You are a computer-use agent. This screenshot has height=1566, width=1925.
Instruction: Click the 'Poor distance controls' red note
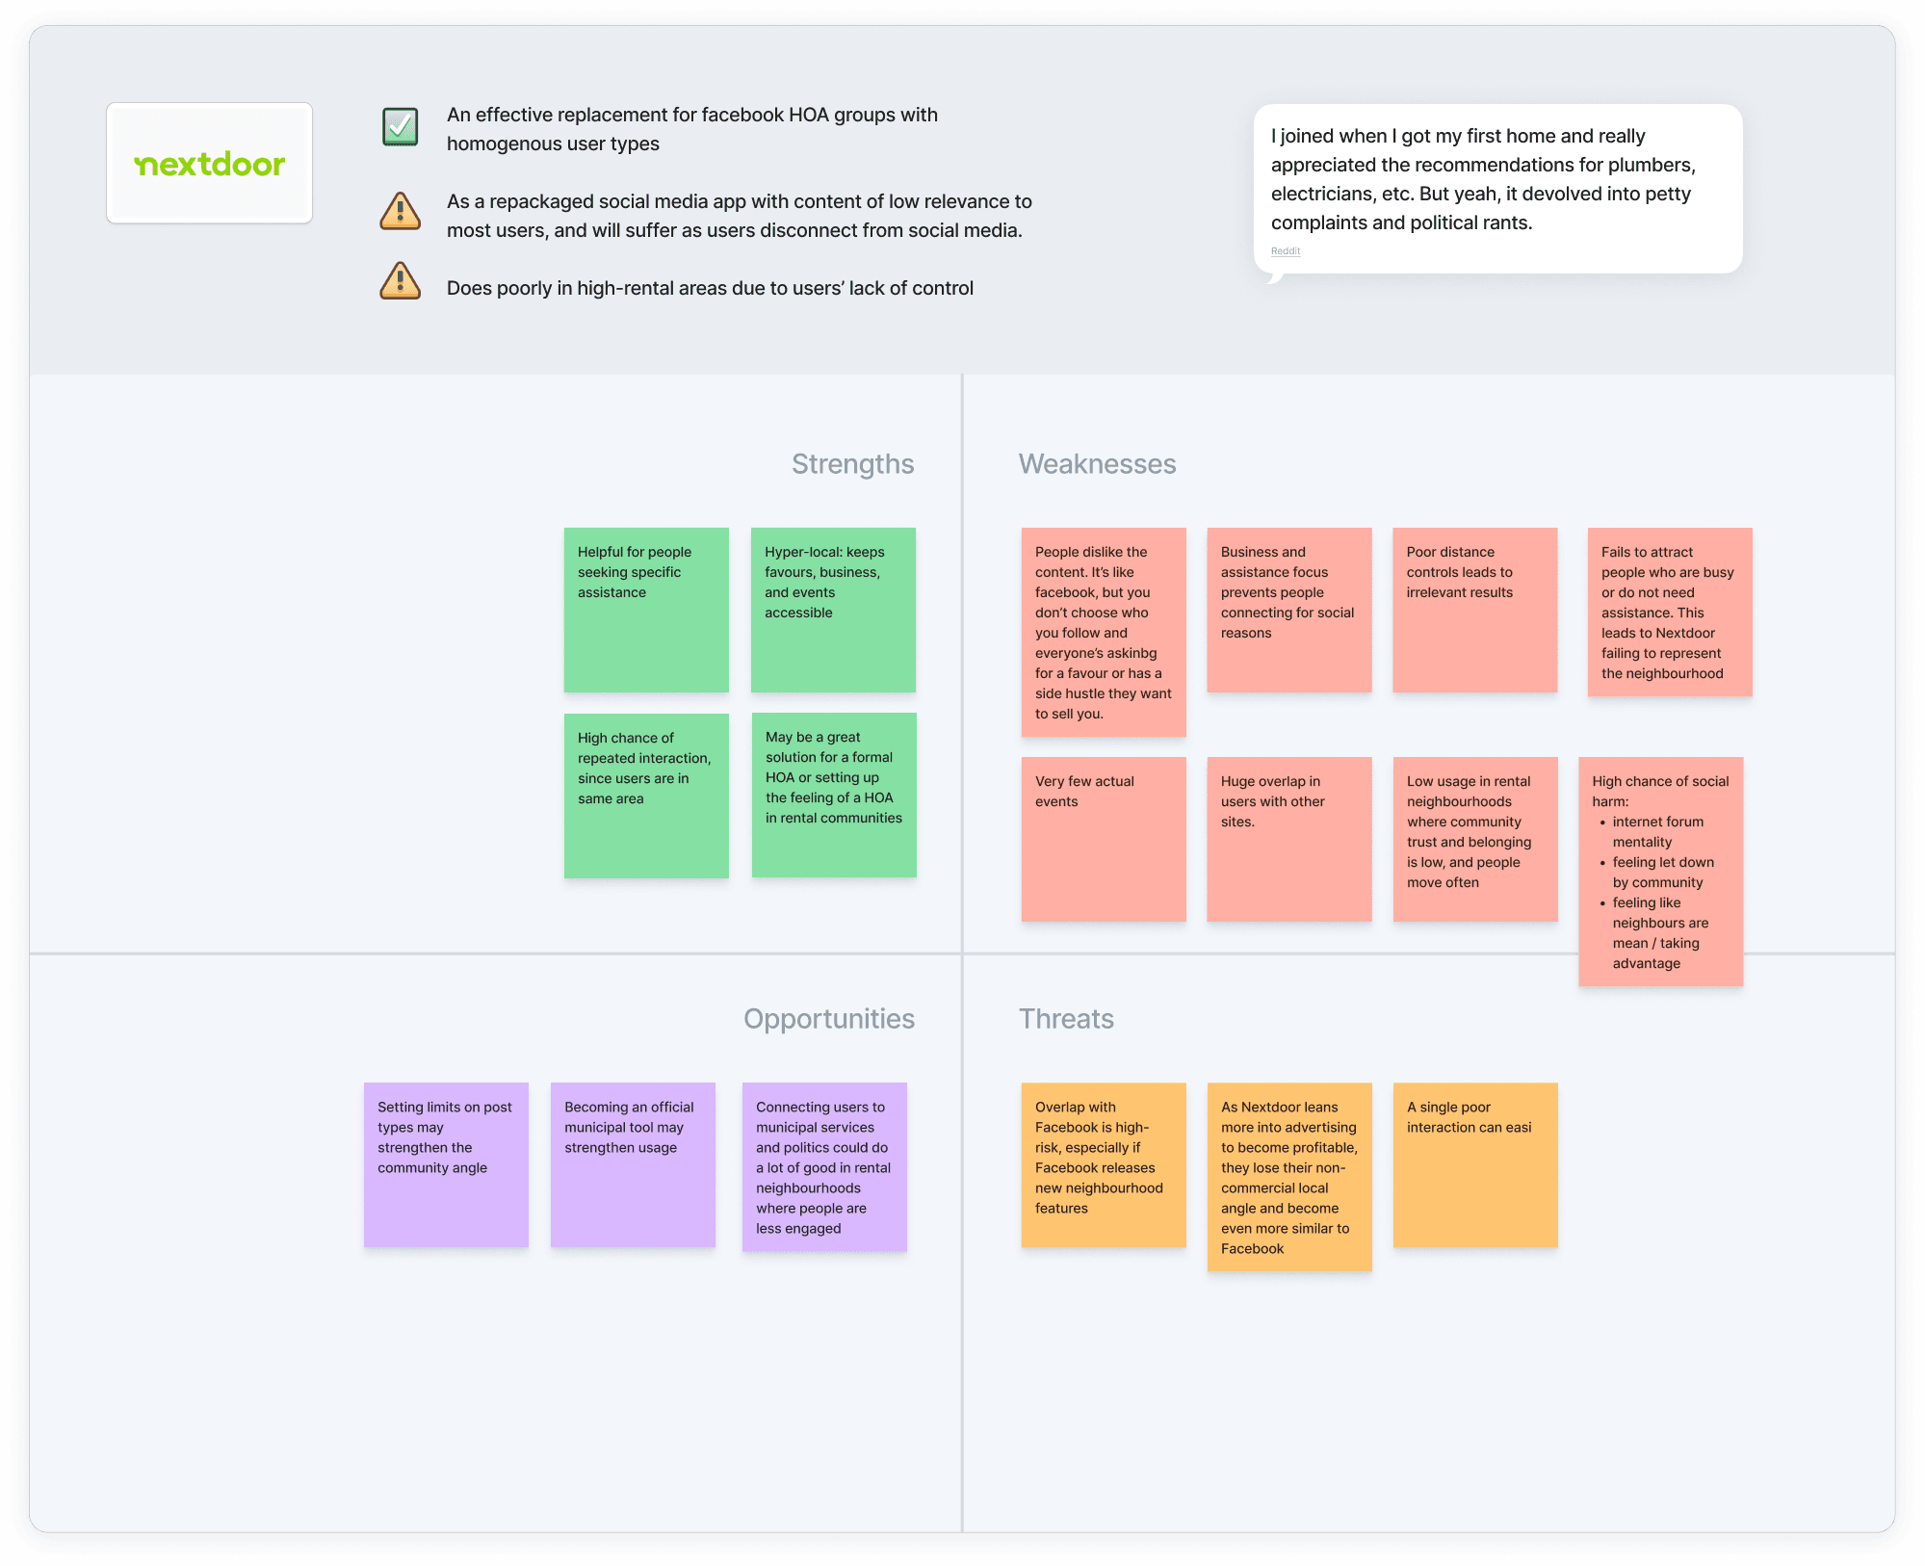click(1474, 609)
